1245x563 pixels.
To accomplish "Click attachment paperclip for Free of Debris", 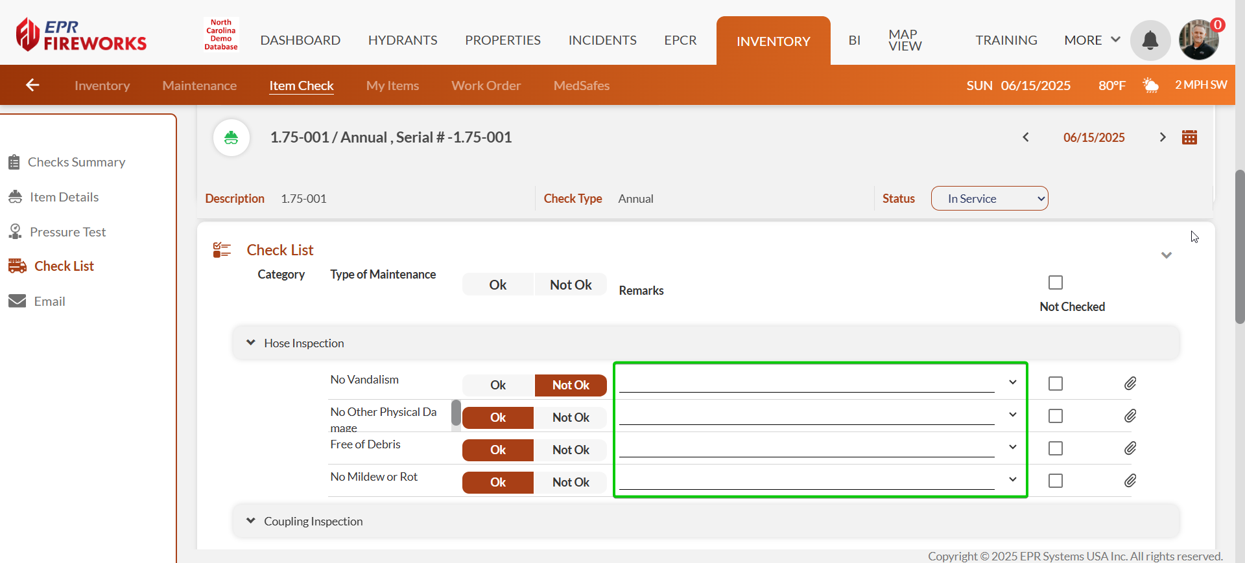I will pyautogui.click(x=1130, y=448).
